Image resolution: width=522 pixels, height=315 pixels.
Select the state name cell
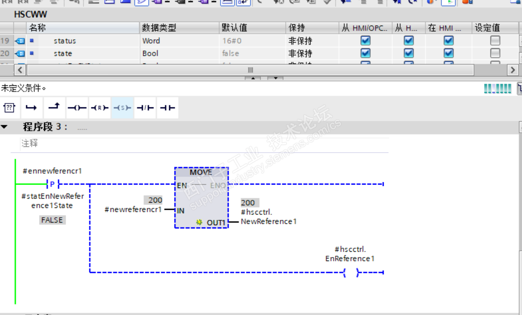pos(63,54)
